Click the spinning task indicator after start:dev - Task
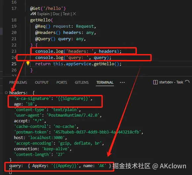The image size is (192, 175). click(x=187, y=82)
